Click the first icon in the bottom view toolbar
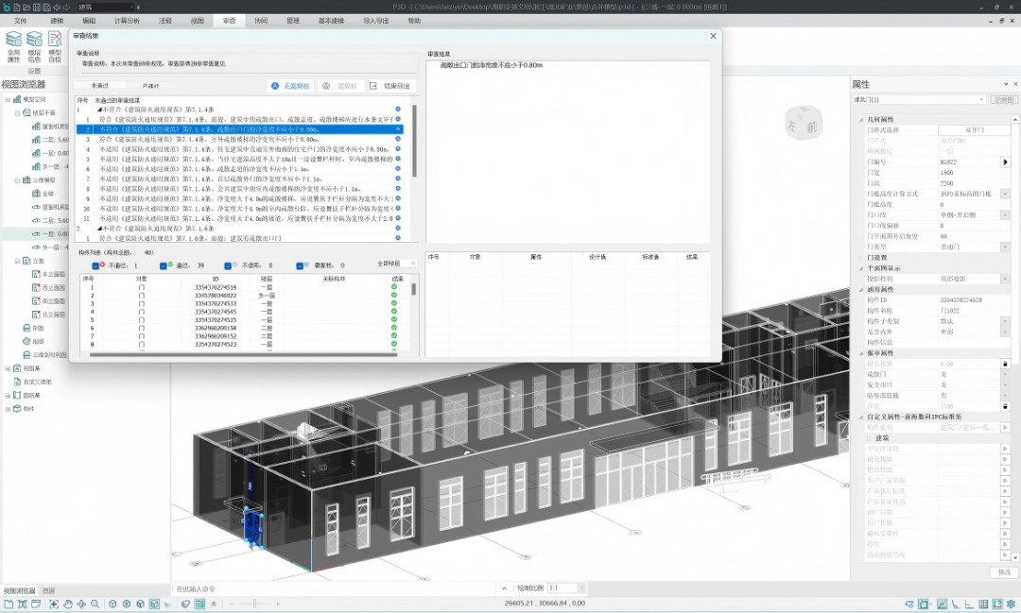This screenshot has height=613, width=1021. (8, 604)
